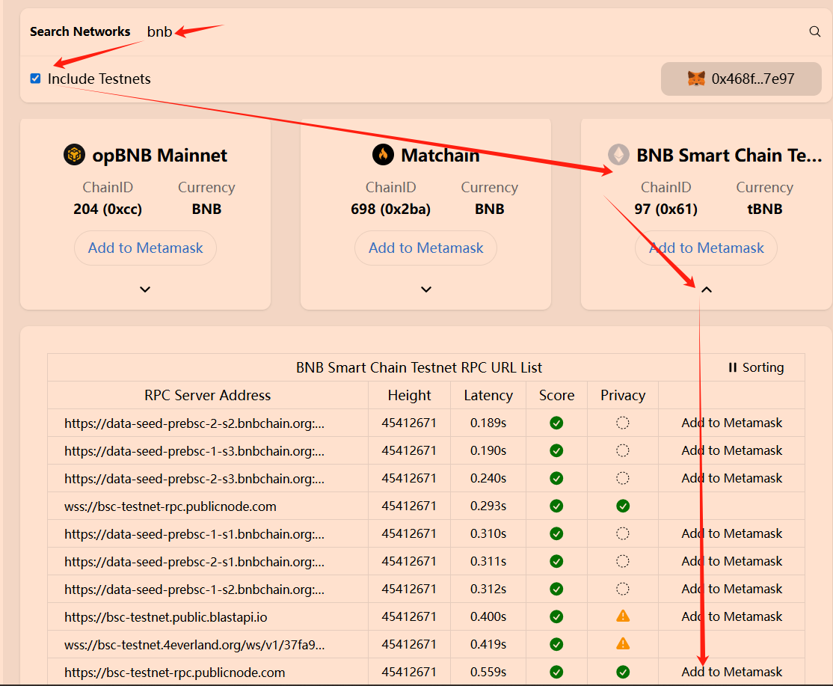Viewport: 833px width, 686px height.
Task: Click score check for https://bsc-testnet-rpc.publicnode.com row
Action: point(556,673)
